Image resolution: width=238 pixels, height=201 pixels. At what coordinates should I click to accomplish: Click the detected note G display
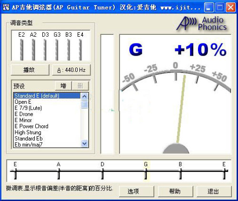tap(136, 50)
